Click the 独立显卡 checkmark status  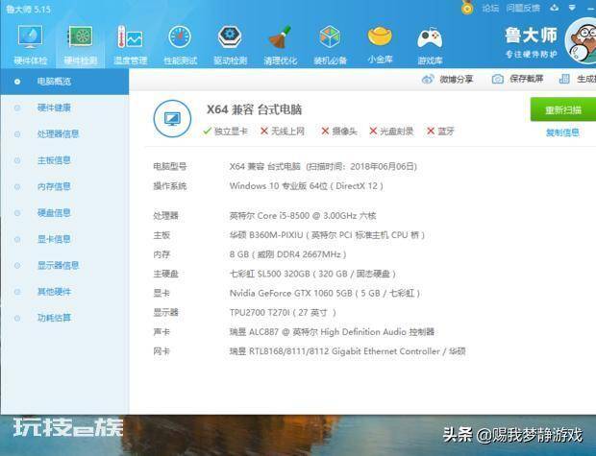[225, 132]
